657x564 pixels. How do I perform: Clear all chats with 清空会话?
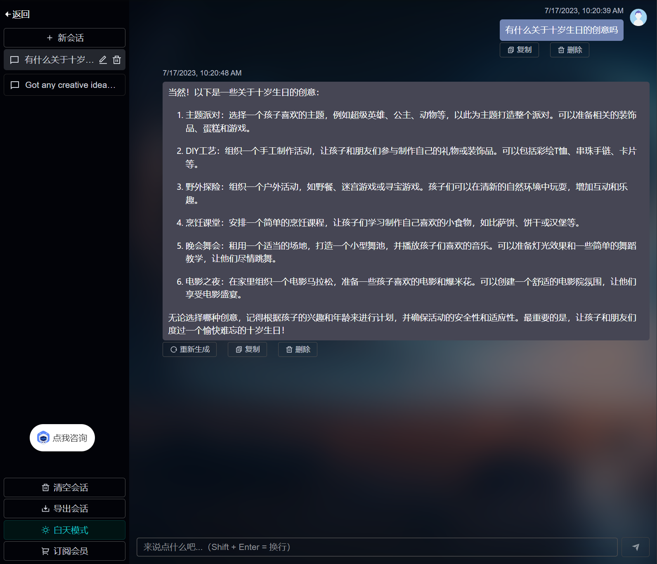pyautogui.click(x=64, y=488)
